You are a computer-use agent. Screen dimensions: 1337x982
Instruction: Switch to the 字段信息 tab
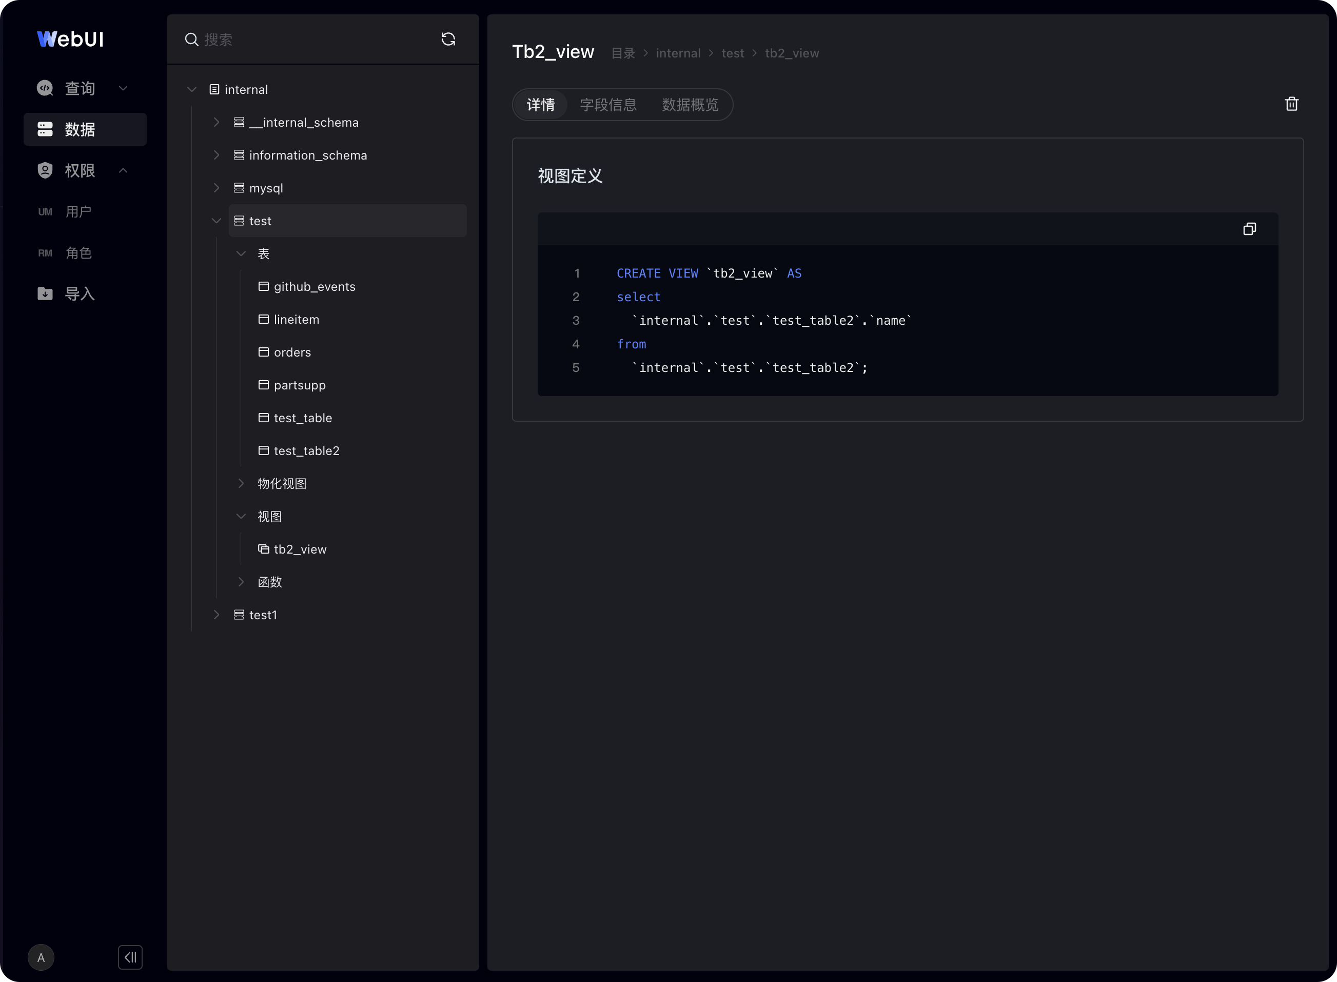(x=608, y=105)
